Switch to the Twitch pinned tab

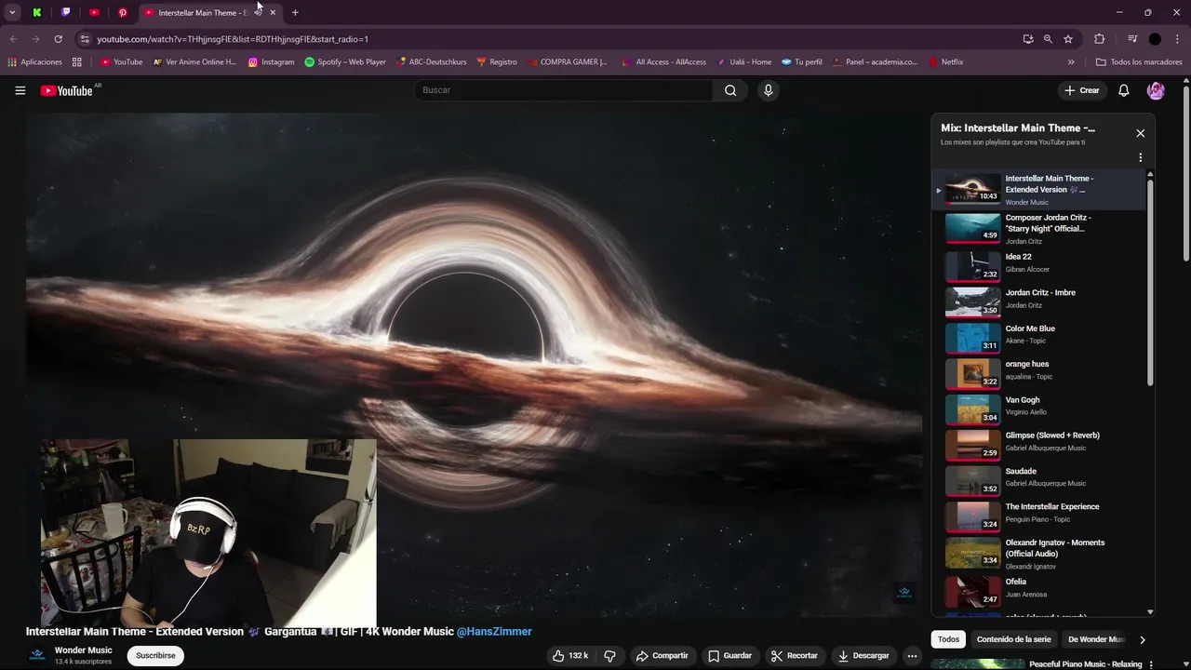[65, 12]
